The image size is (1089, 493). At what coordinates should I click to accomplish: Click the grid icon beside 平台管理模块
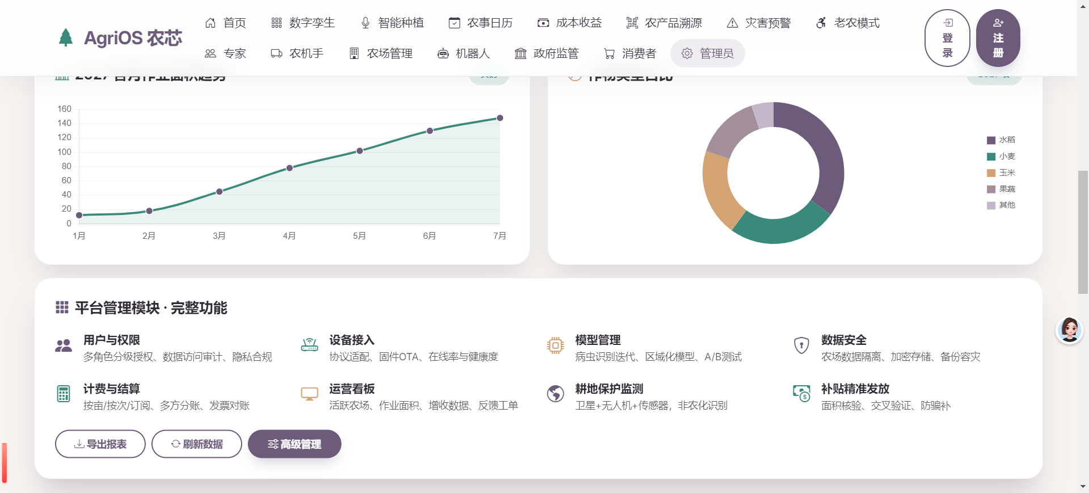point(62,307)
